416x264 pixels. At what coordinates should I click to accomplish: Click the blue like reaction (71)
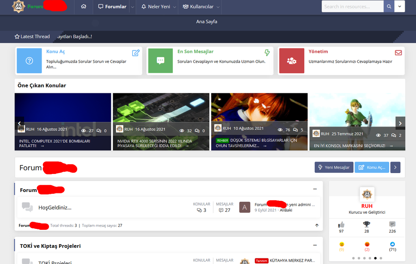pos(392,244)
